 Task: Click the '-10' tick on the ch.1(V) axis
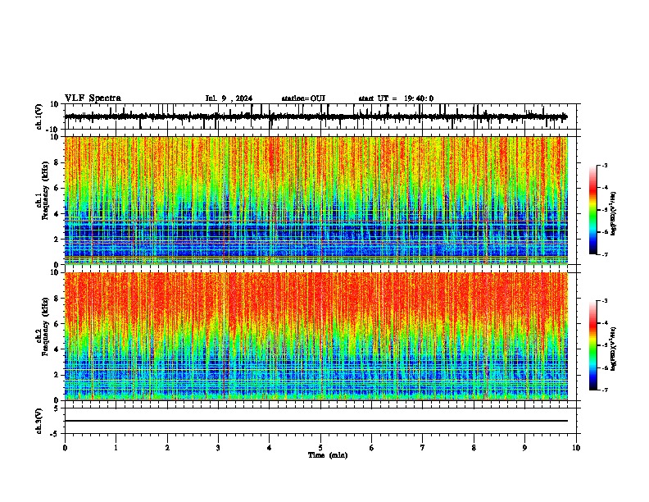53,130
